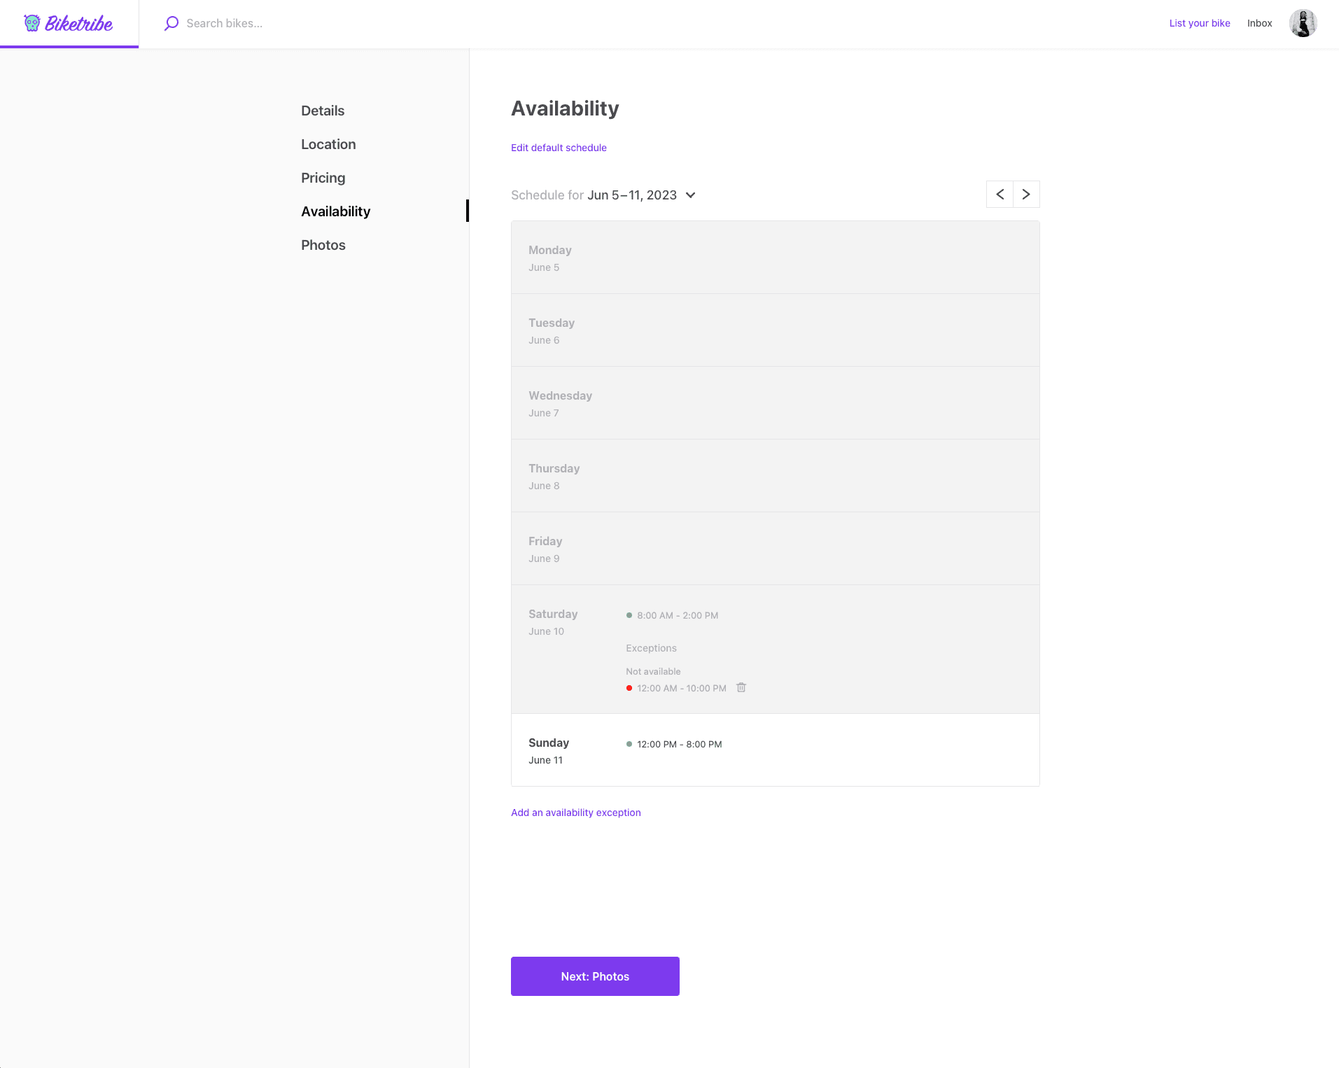
Task: Switch to the Location section
Action: [328, 144]
